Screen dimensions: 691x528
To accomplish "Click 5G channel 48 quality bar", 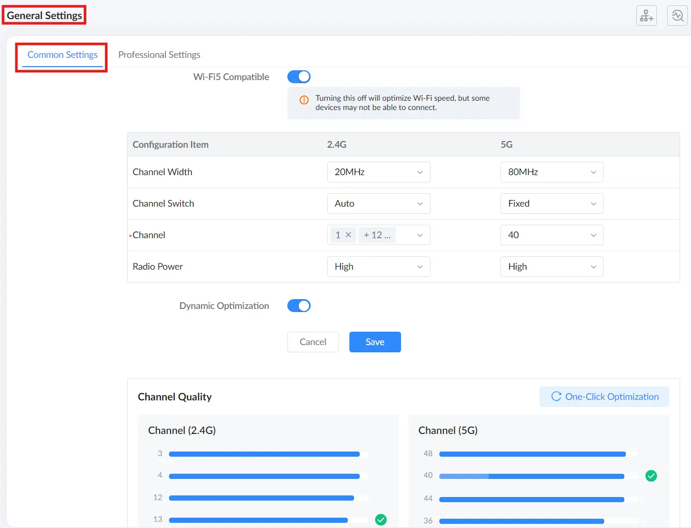I will (x=539, y=454).
